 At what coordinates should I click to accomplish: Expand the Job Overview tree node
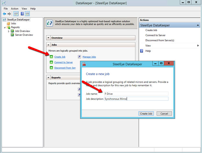pyautogui.click(x=9, y=31)
